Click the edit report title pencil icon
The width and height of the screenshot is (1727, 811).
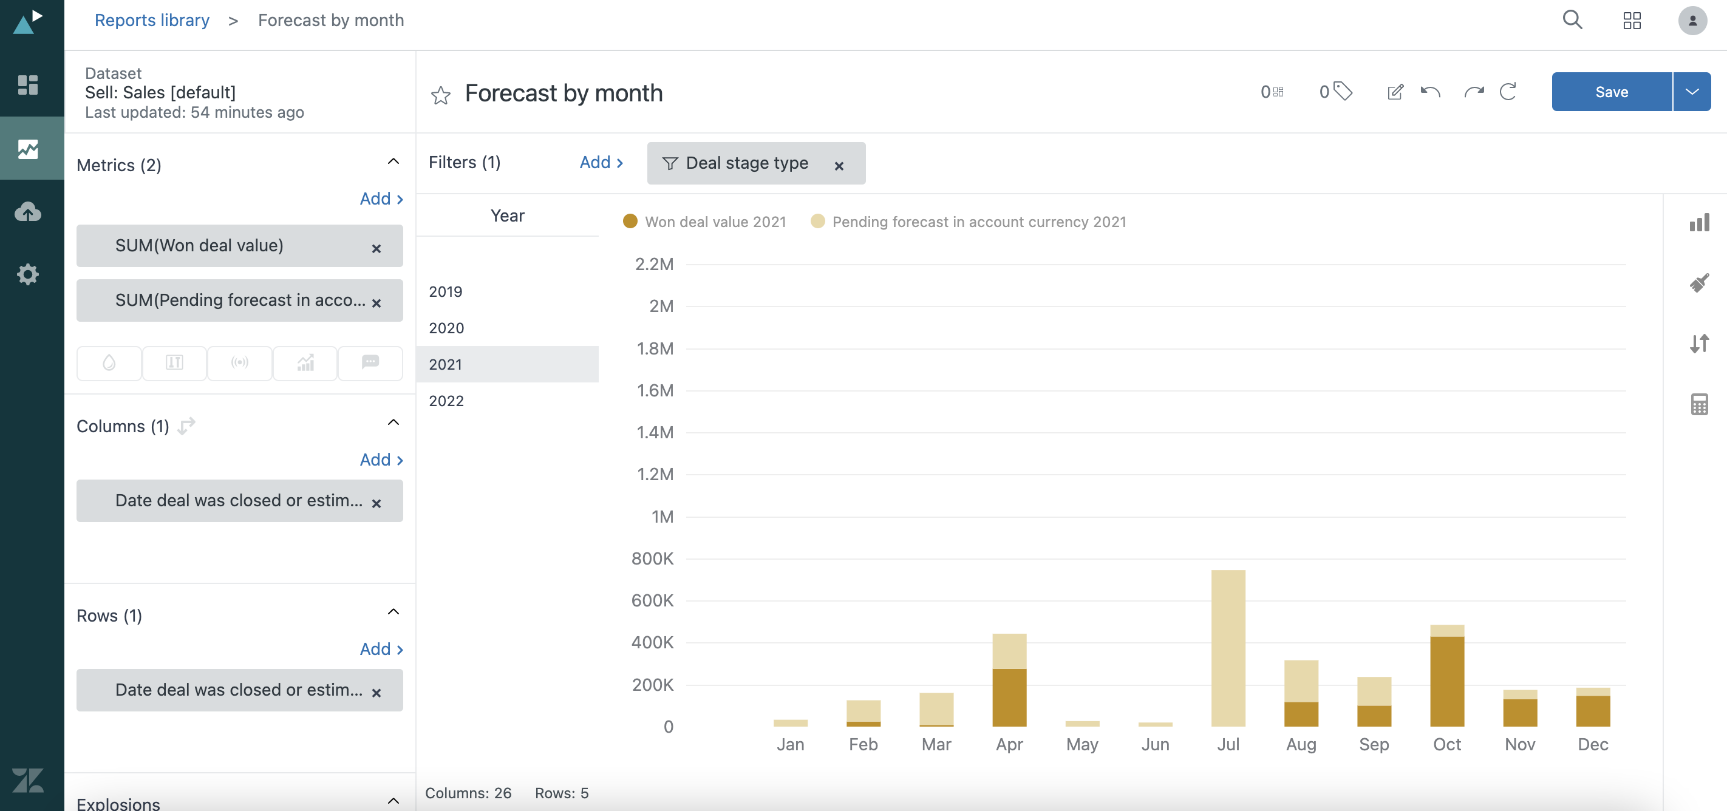(1394, 92)
